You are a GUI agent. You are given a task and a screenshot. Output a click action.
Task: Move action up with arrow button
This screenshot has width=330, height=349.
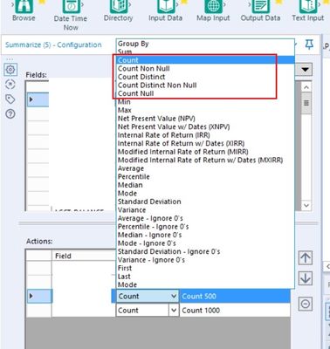coord(306,258)
